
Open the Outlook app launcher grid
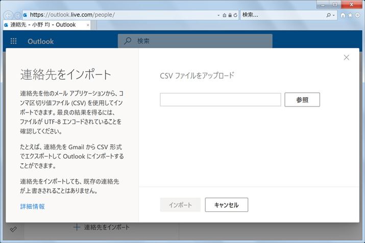pyautogui.click(x=13, y=41)
